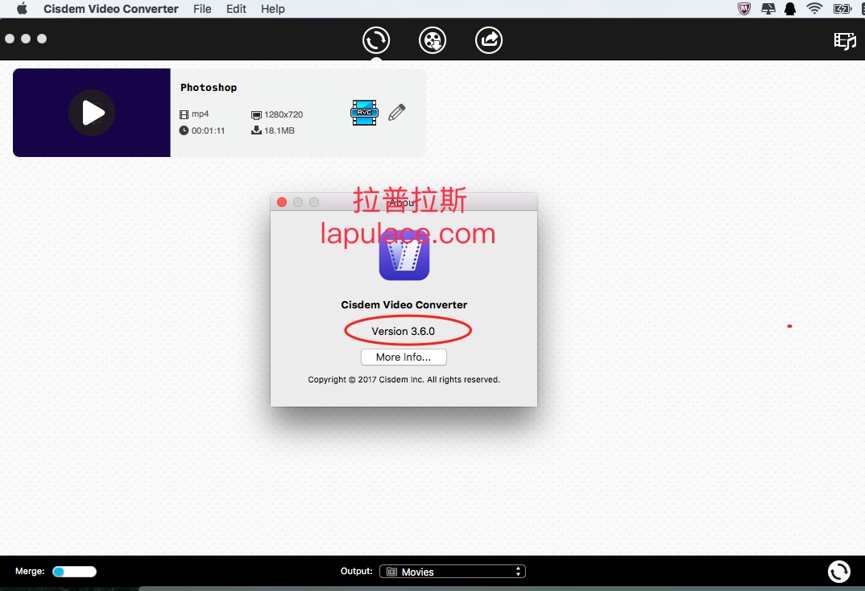Select the Photoshop video title text
Image resolution: width=865 pixels, height=591 pixels.
coord(209,88)
